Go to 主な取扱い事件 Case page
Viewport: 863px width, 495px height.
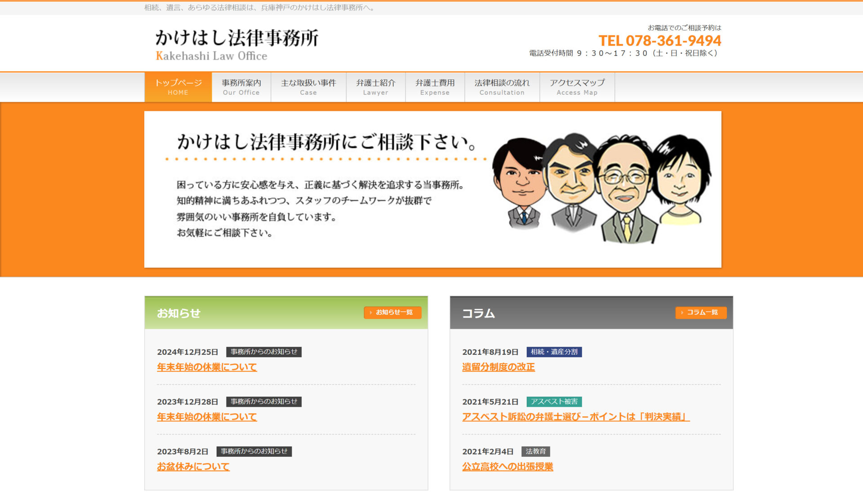308,87
